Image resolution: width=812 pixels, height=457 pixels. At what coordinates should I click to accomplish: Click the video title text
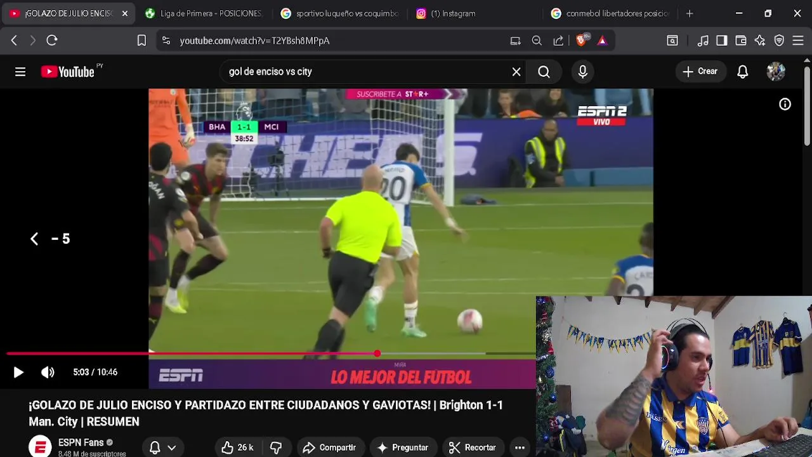(x=266, y=413)
